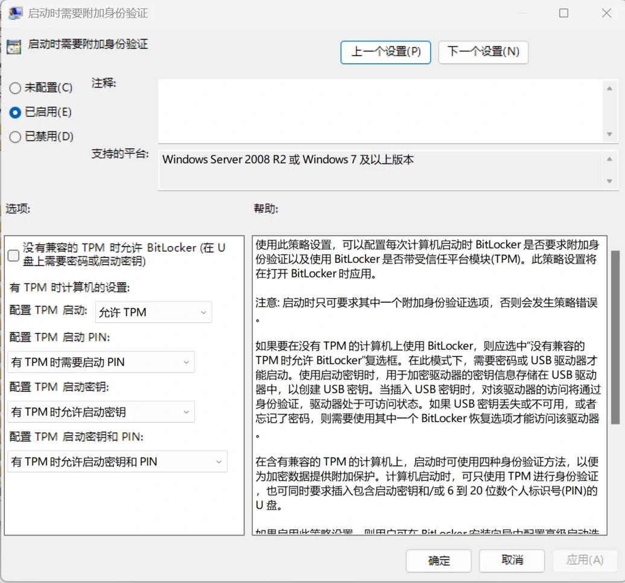Click the comment box scroll down arrow

(609, 134)
